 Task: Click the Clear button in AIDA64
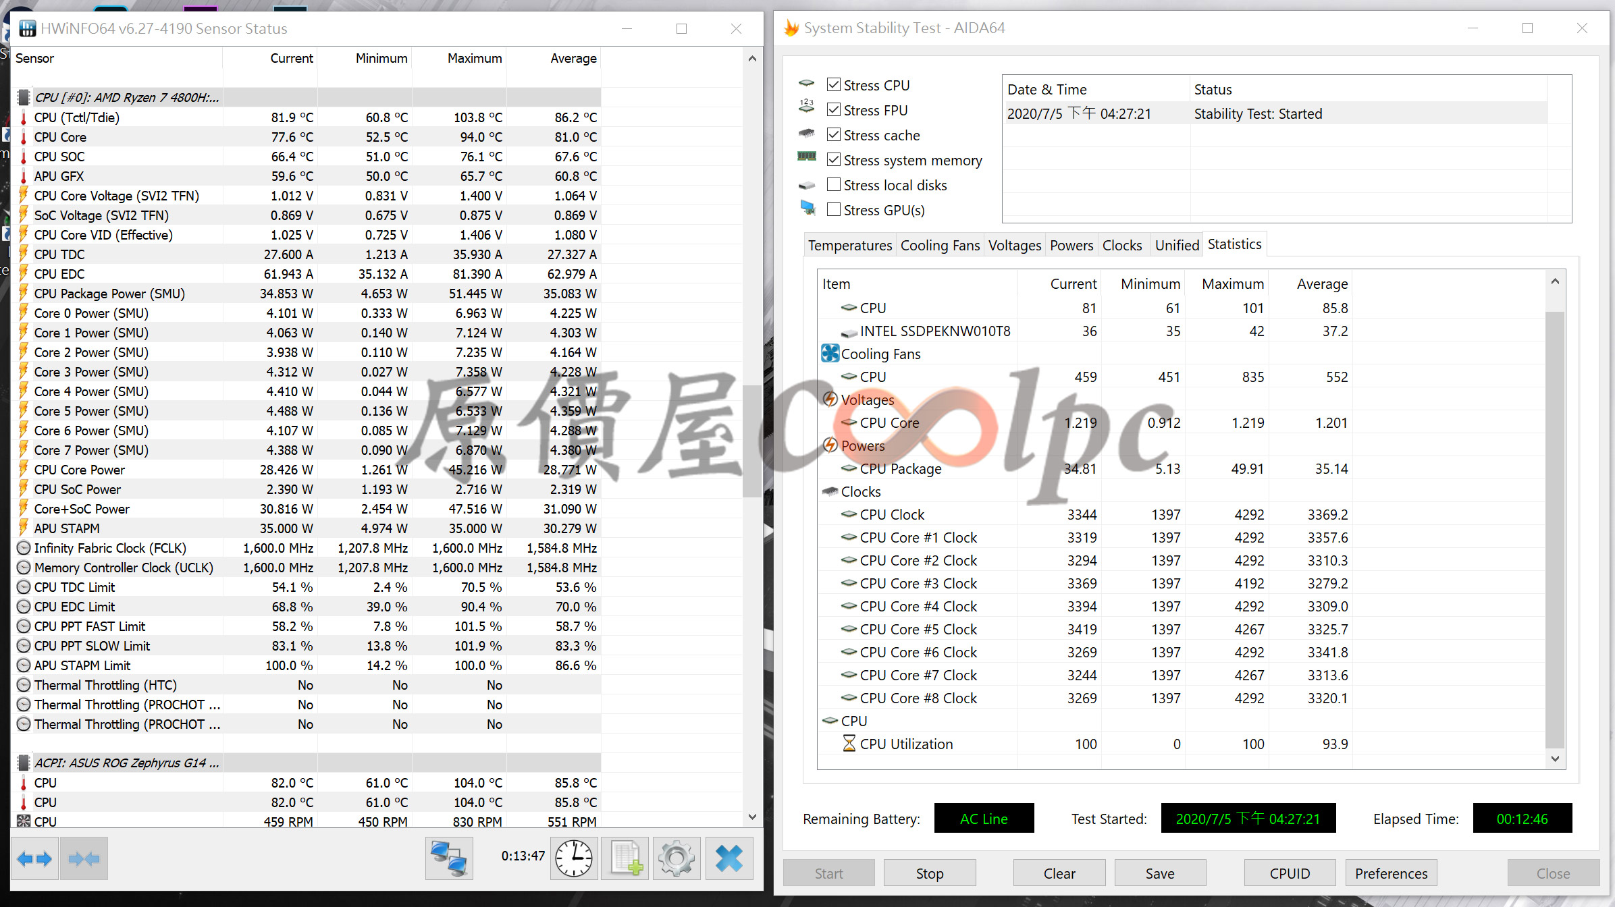1059,873
